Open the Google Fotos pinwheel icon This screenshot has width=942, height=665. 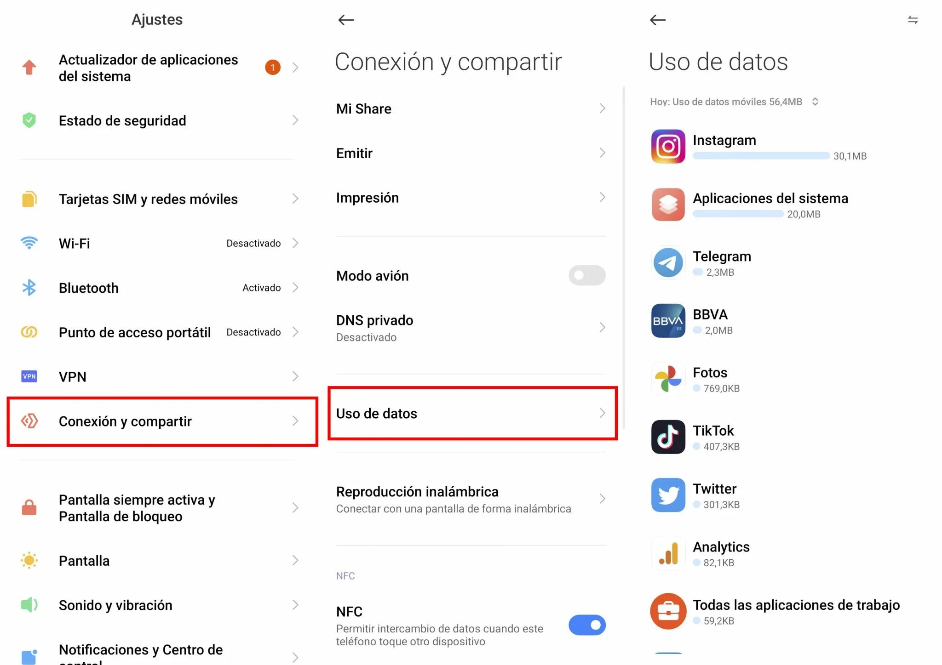tap(668, 379)
